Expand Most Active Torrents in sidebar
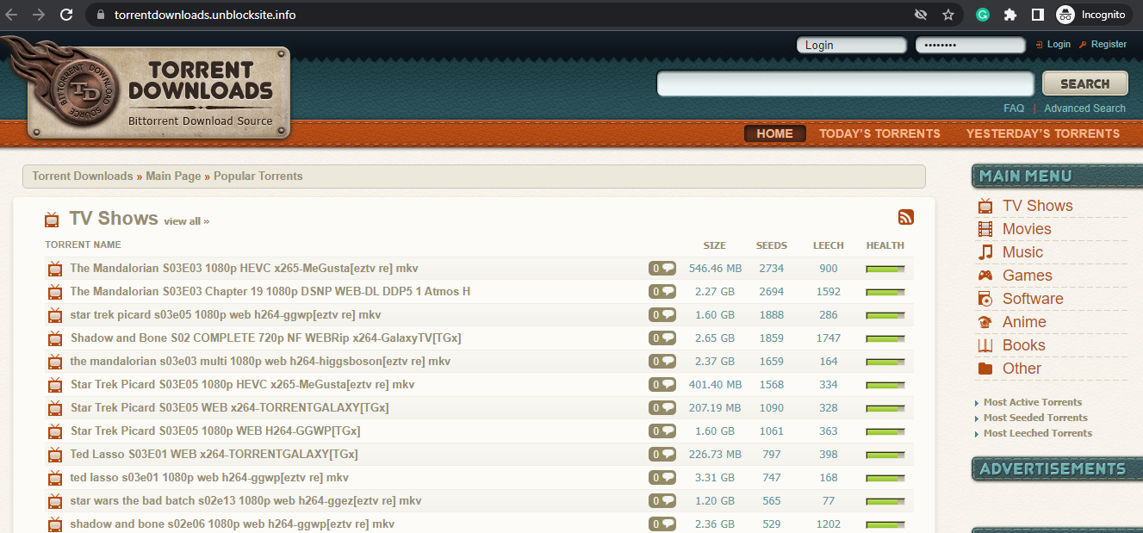Image resolution: width=1143 pixels, height=533 pixels. (x=1032, y=402)
